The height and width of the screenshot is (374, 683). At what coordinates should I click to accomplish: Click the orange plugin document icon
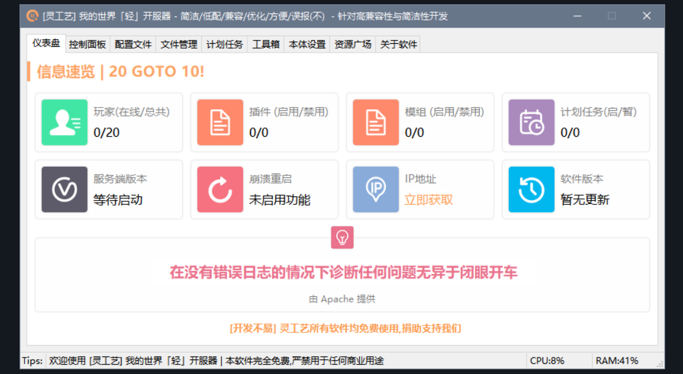pos(220,122)
